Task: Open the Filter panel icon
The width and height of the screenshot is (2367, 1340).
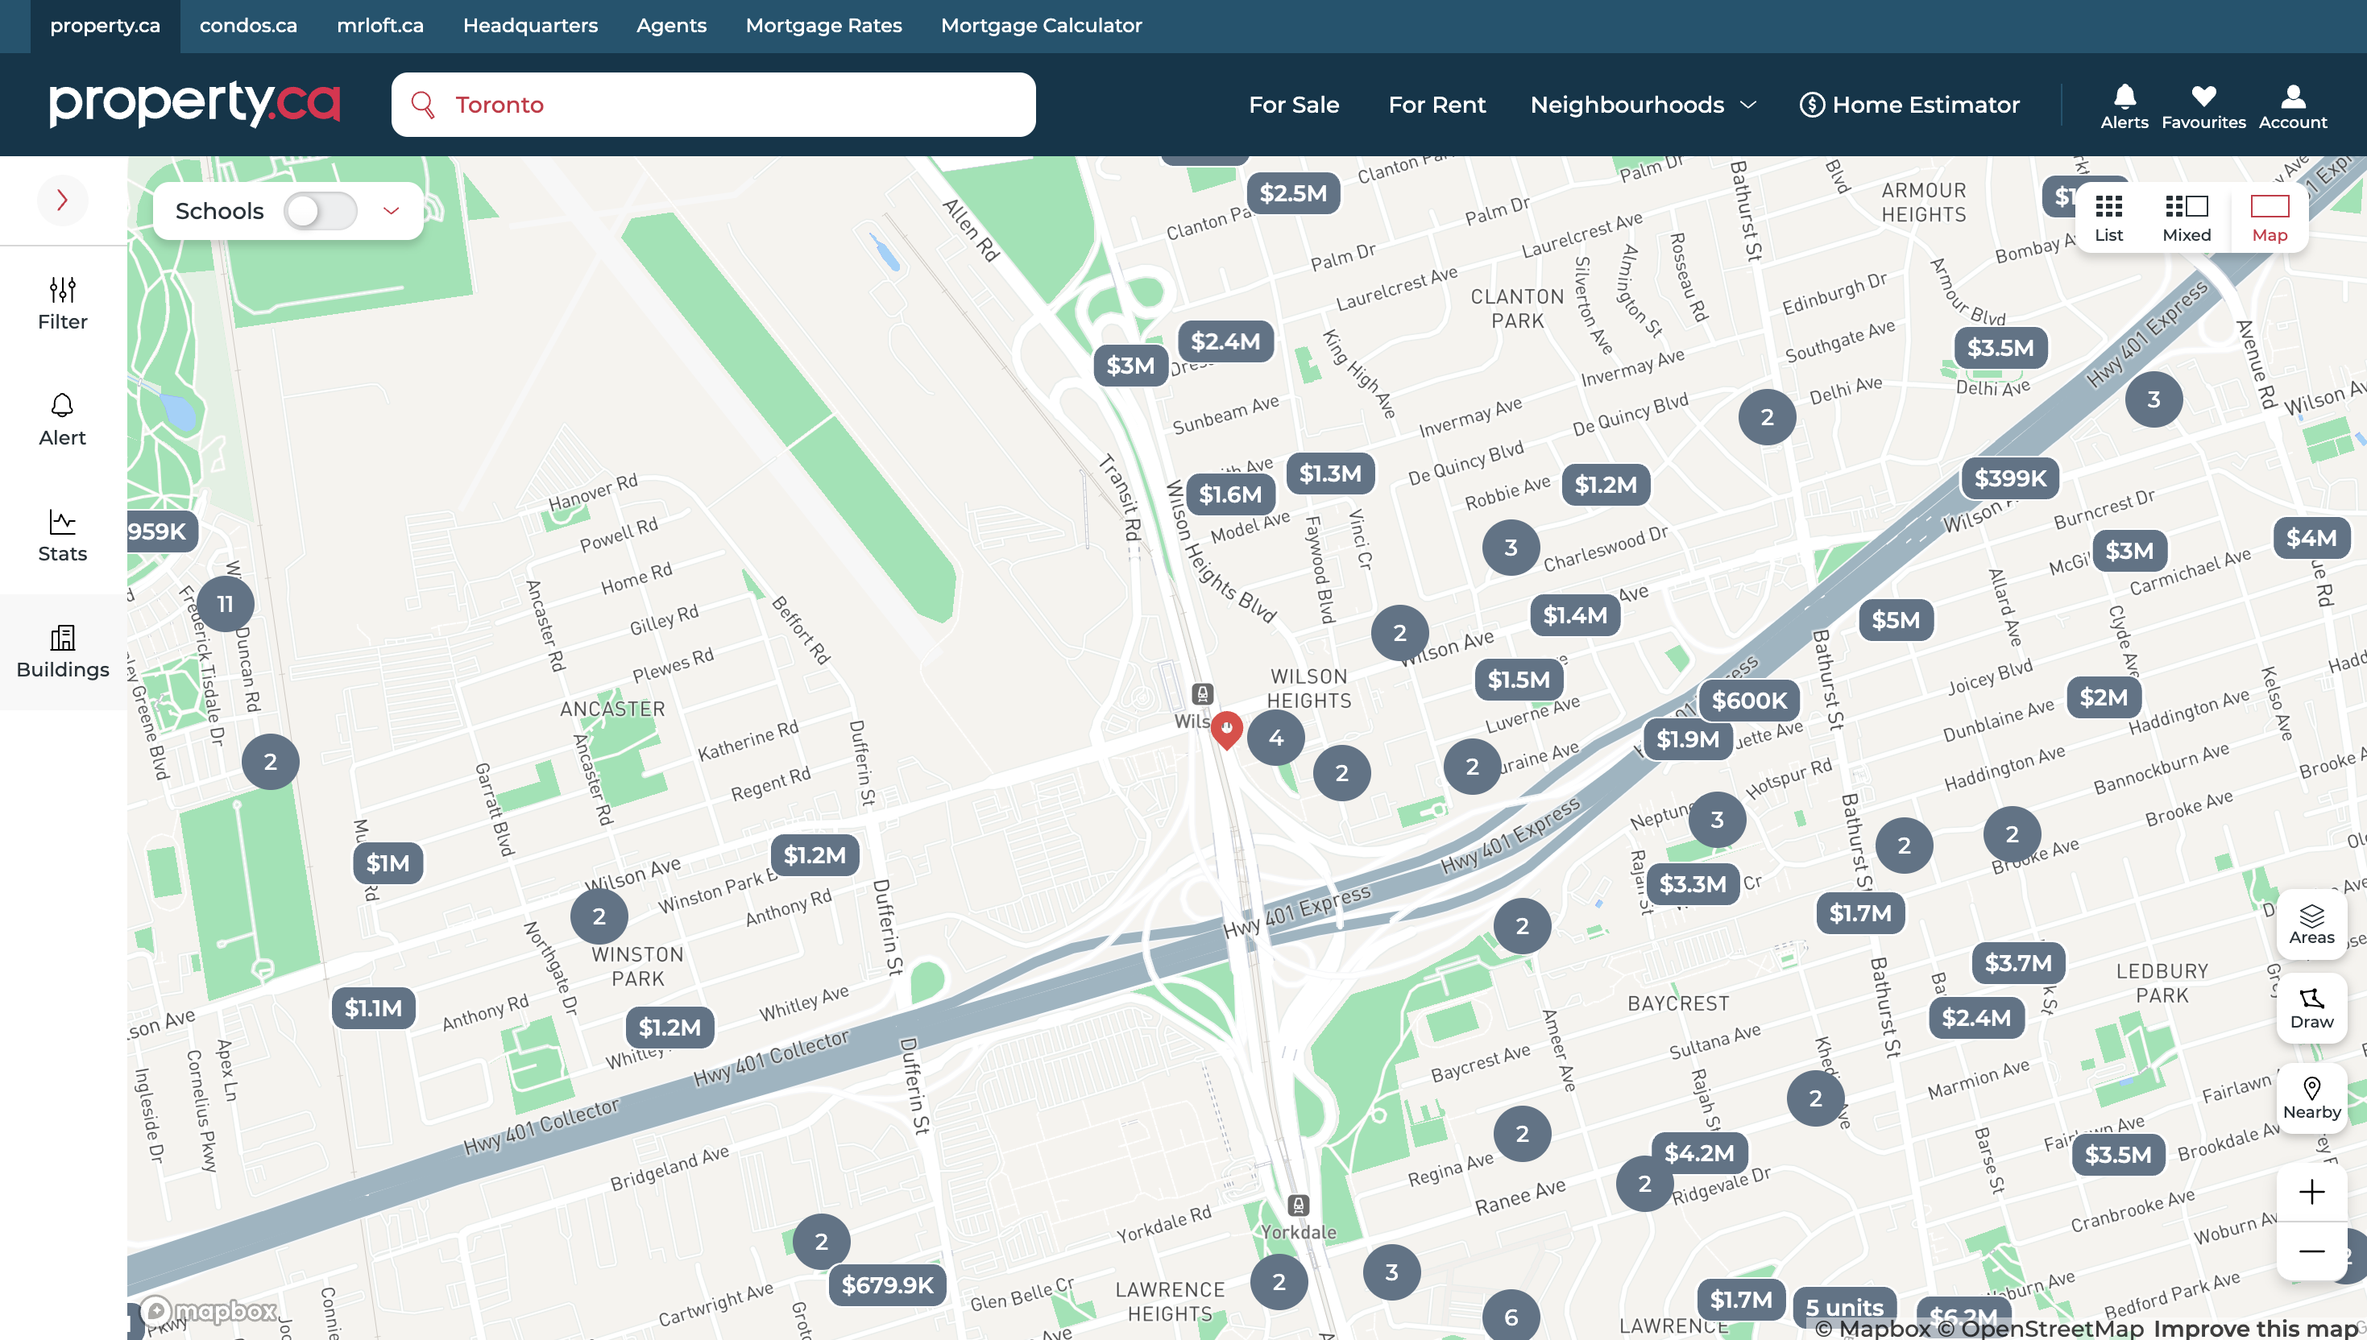Action: [x=63, y=304]
